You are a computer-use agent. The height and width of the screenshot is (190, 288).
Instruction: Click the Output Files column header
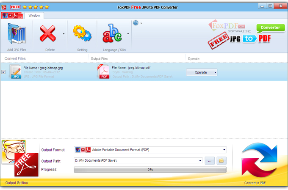click(99, 59)
